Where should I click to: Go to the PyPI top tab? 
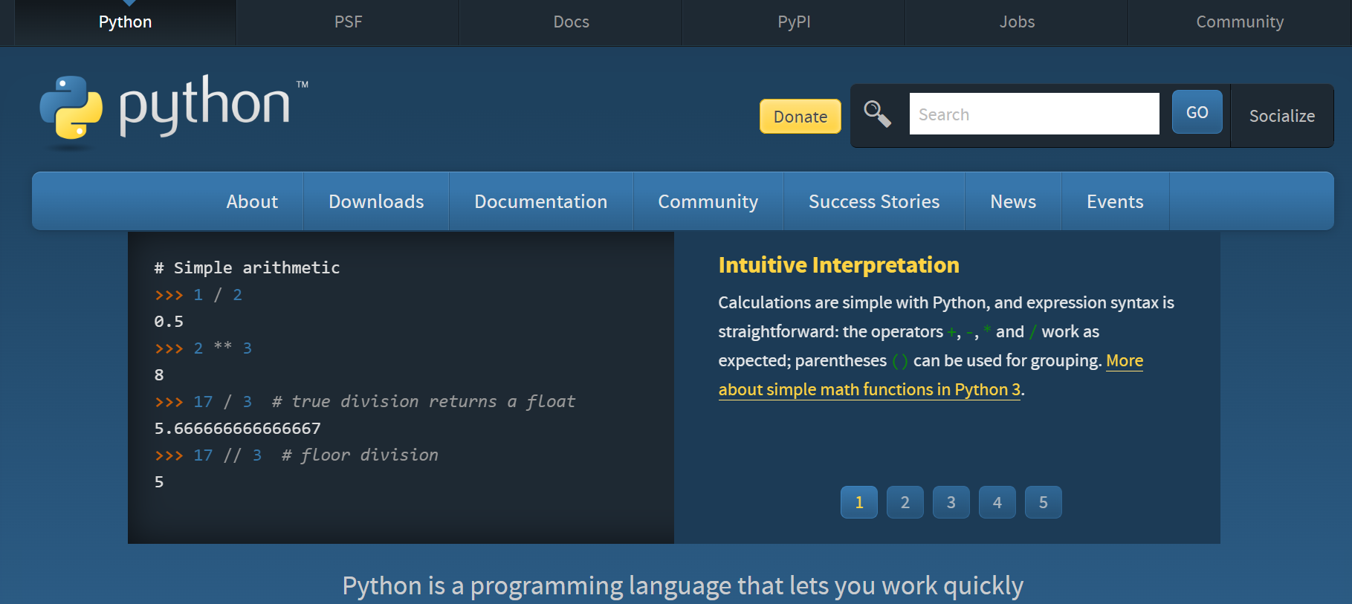794,22
